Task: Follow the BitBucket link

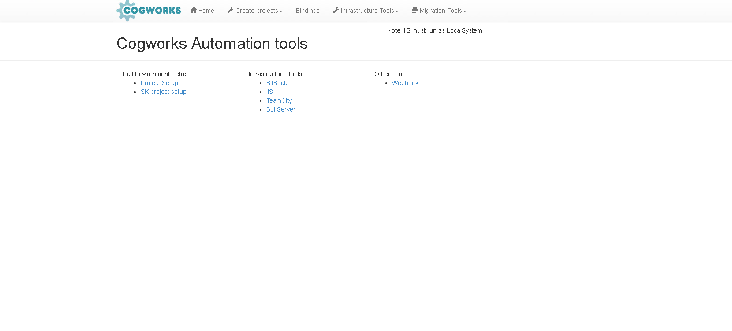Action: click(279, 83)
